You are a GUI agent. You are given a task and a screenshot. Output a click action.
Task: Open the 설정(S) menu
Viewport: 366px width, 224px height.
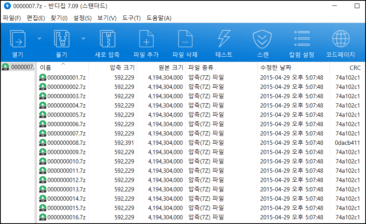coord(82,18)
